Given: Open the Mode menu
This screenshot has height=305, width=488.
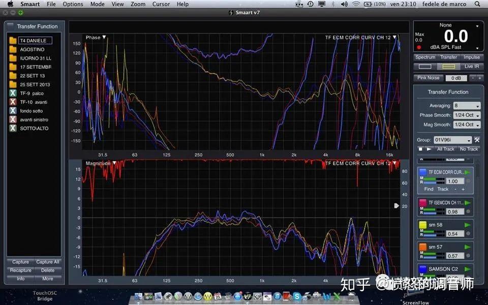Looking at the screenshot, I should tap(98, 4).
